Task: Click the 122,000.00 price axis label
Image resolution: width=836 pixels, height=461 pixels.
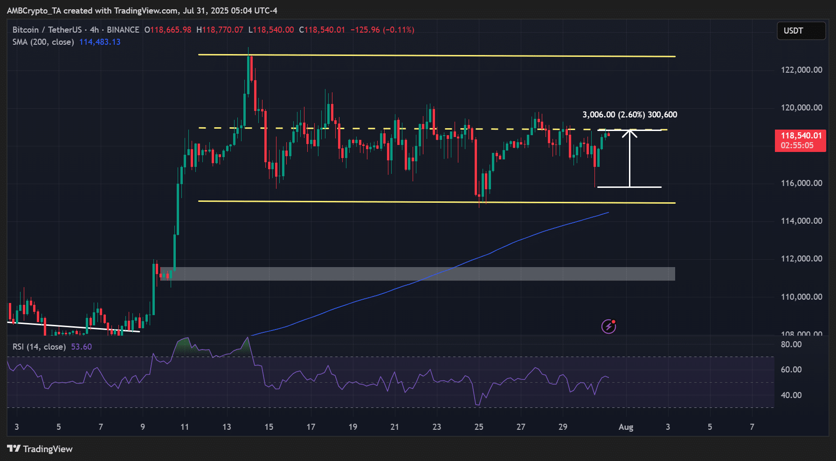Action: click(x=801, y=70)
